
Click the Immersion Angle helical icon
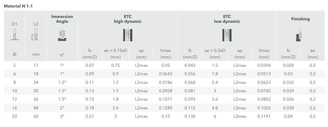pos(62,35)
